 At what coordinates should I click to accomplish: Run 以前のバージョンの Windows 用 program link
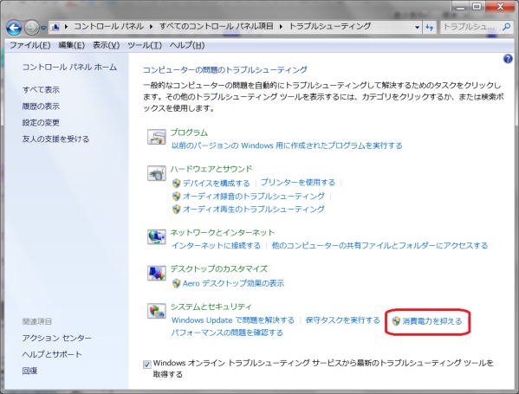click(287, 145)
